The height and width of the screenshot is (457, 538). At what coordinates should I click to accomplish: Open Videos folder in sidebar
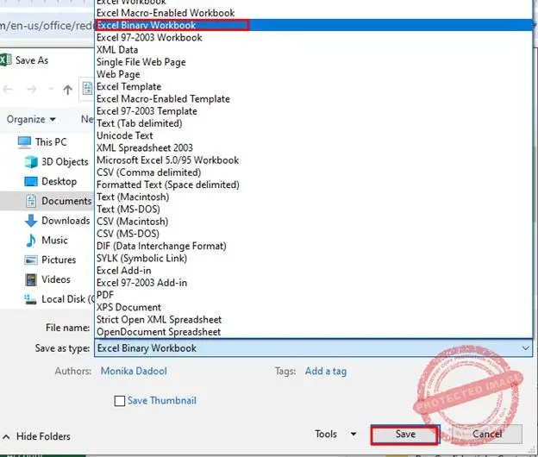(x=56, y=279)
